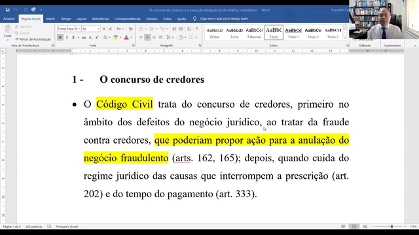The width and height of the screenshot is (419, 235).
Task: Undo the last action in the Quick Access Toolbar
Action: 16,10
